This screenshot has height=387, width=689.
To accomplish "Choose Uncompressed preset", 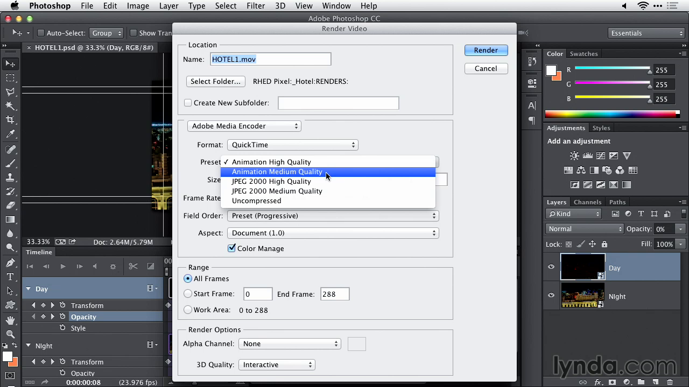I will (x=328, y=200).
